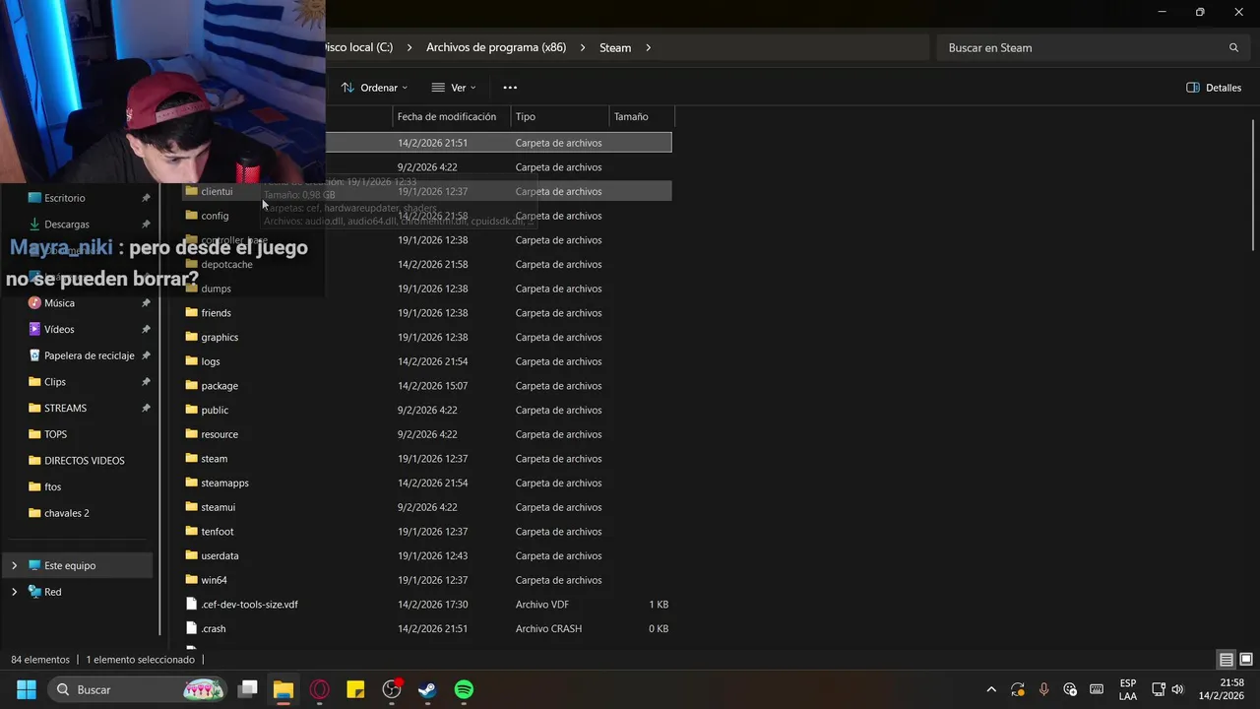Open the Ver view dropdown
Viewport: 1260px width, 709px height.
454,88
